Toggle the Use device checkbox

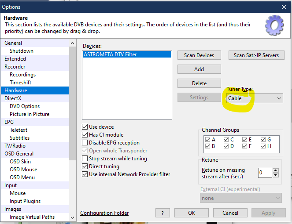(x=85, y=127)
